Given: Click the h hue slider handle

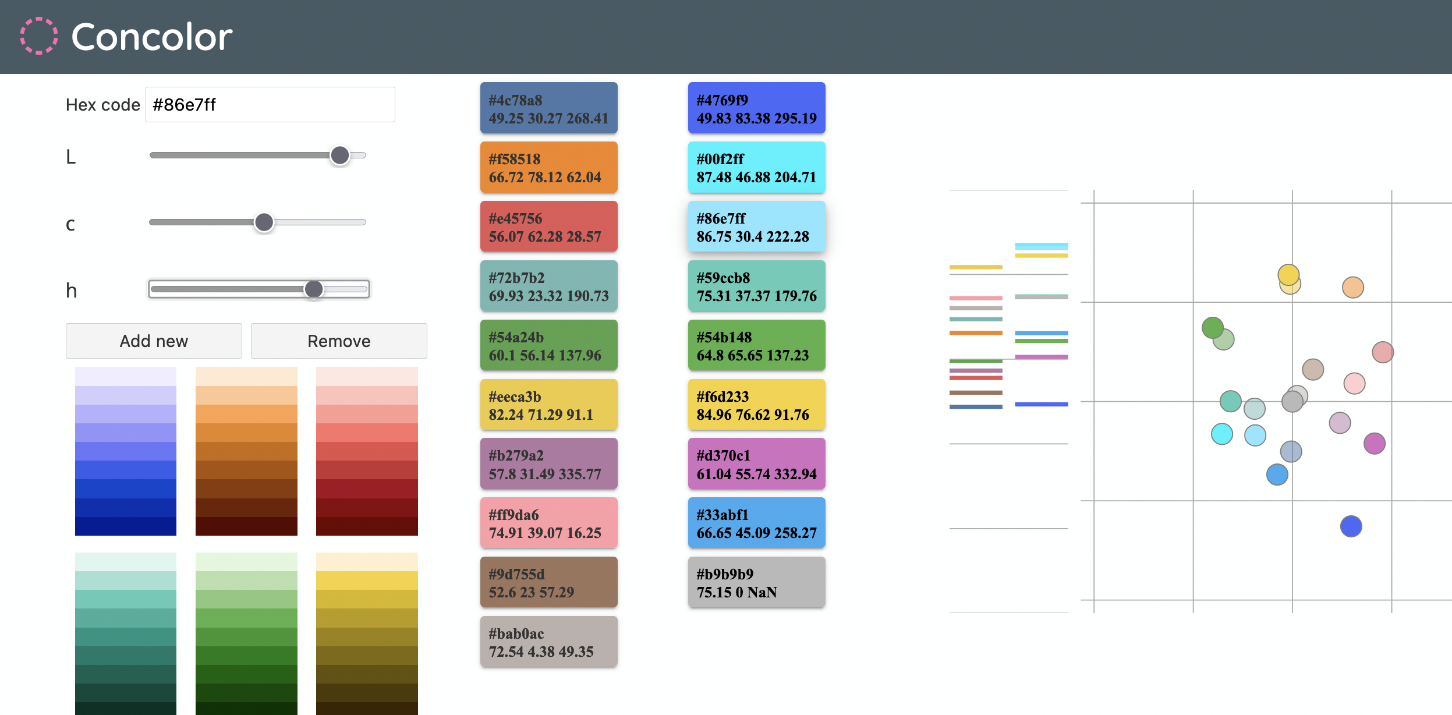Looking at the screenshot, I should 314,289.
